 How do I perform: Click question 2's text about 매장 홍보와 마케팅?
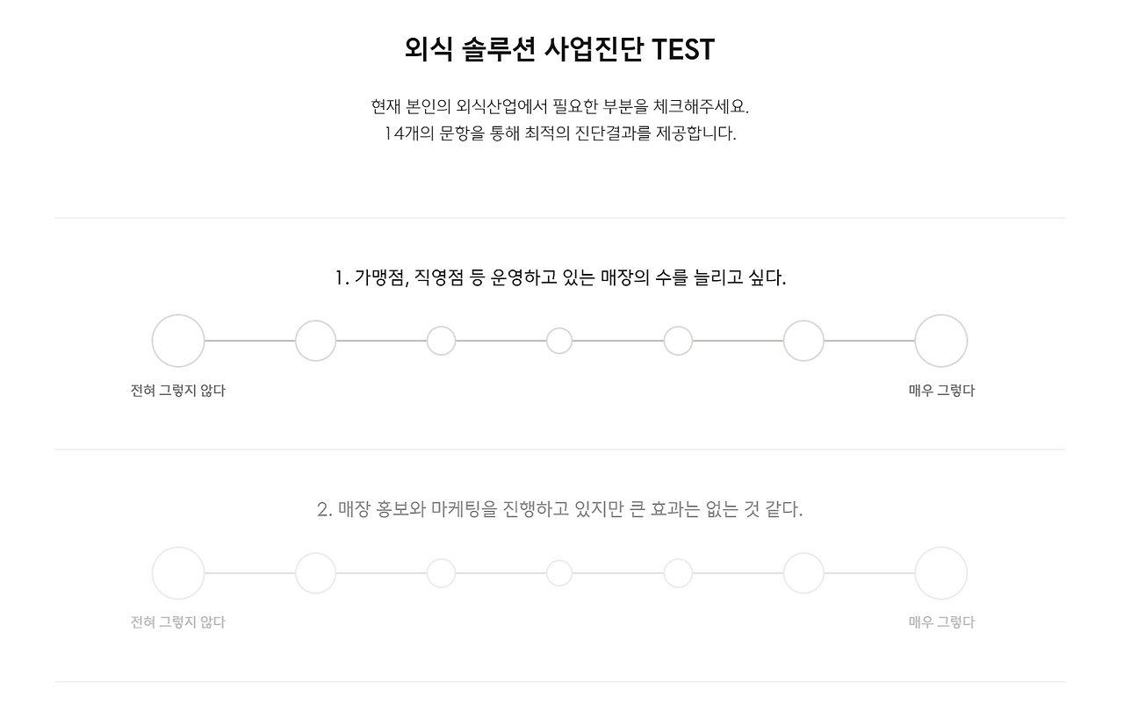coord(560,509)
